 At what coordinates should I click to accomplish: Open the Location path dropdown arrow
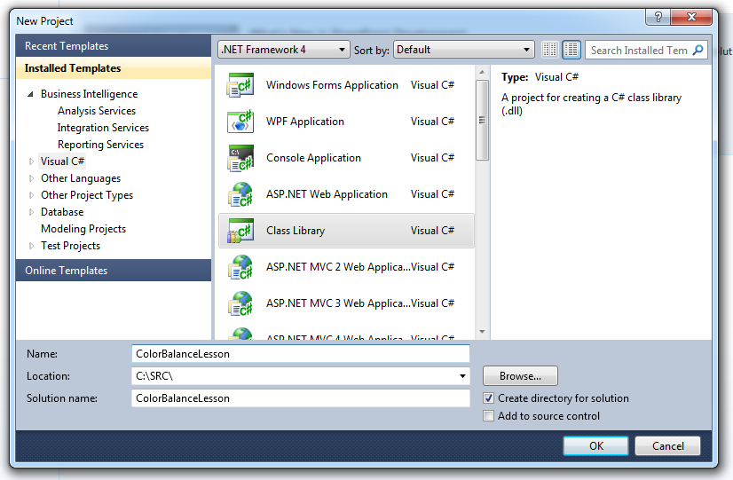(462, 376)
